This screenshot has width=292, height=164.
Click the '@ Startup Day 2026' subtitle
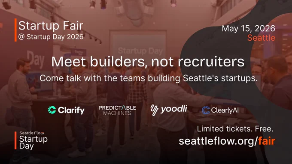[x=51, y=37]
